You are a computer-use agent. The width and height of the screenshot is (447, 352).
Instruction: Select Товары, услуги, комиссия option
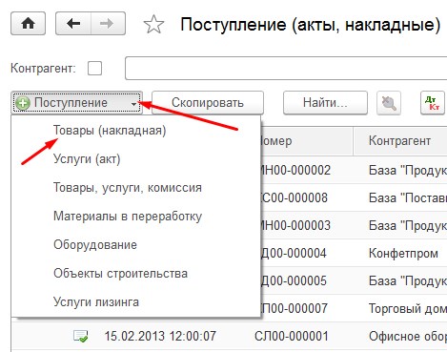(128, 188)
